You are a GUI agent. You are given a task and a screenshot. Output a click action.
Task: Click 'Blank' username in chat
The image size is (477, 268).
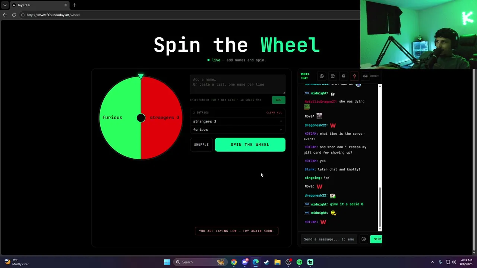click(x=310, y=169)
